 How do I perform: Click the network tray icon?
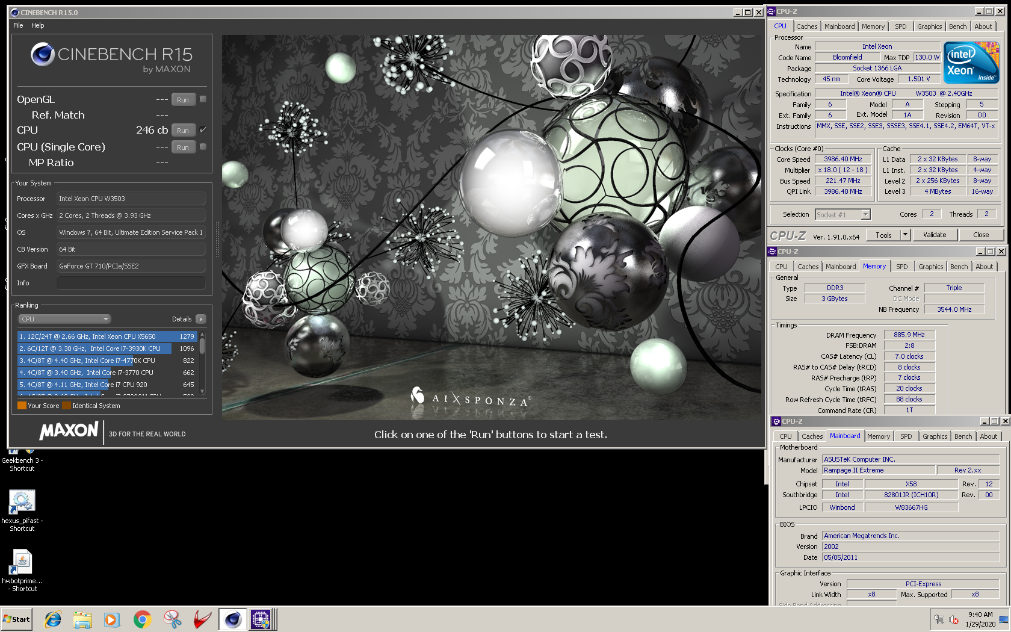(x=939, y=619)
